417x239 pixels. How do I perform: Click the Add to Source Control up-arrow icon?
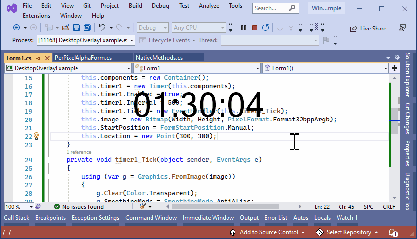(233, 232)
